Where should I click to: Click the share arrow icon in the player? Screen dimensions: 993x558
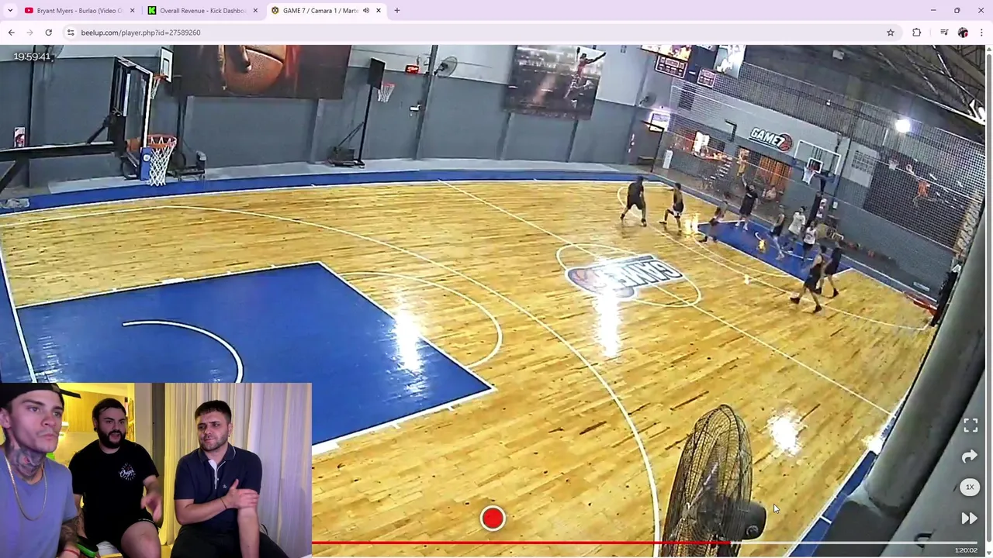pyautogui.click(x=970, y=456)
